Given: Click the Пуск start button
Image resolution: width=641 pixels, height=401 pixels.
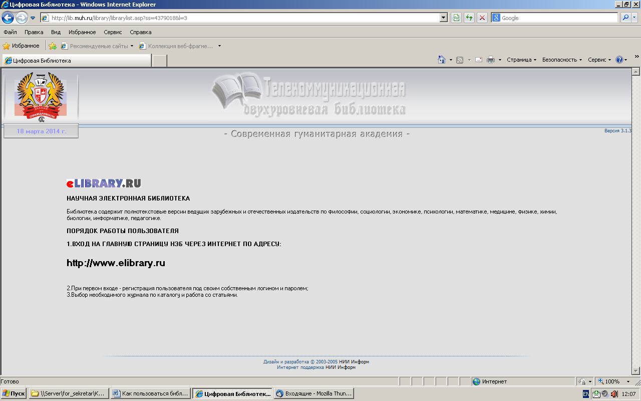Looking at the screenshot, I should pyautogui.click(x=14, y=393).
